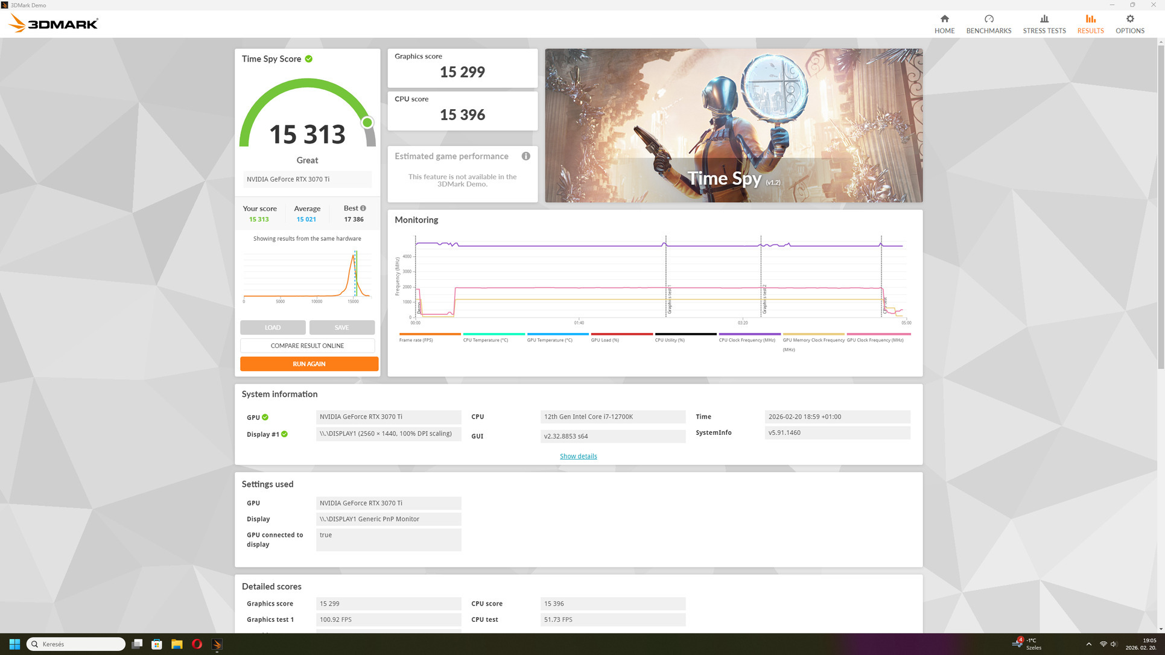Open the Home section icon
The image size is (1165, 655).
944,19
